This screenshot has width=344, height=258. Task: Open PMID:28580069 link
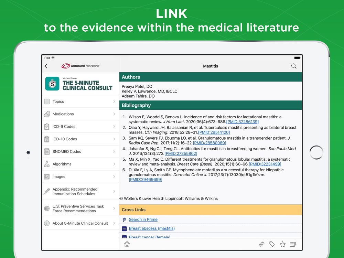coord(209,143)
